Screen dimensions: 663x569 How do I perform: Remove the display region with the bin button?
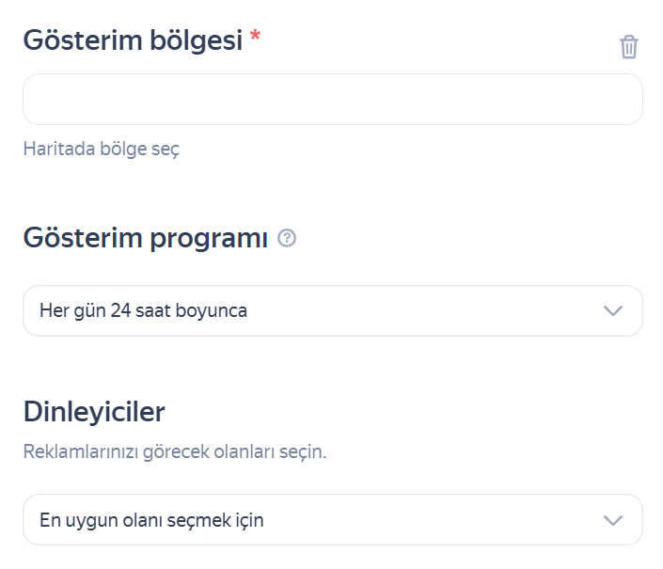629,46
